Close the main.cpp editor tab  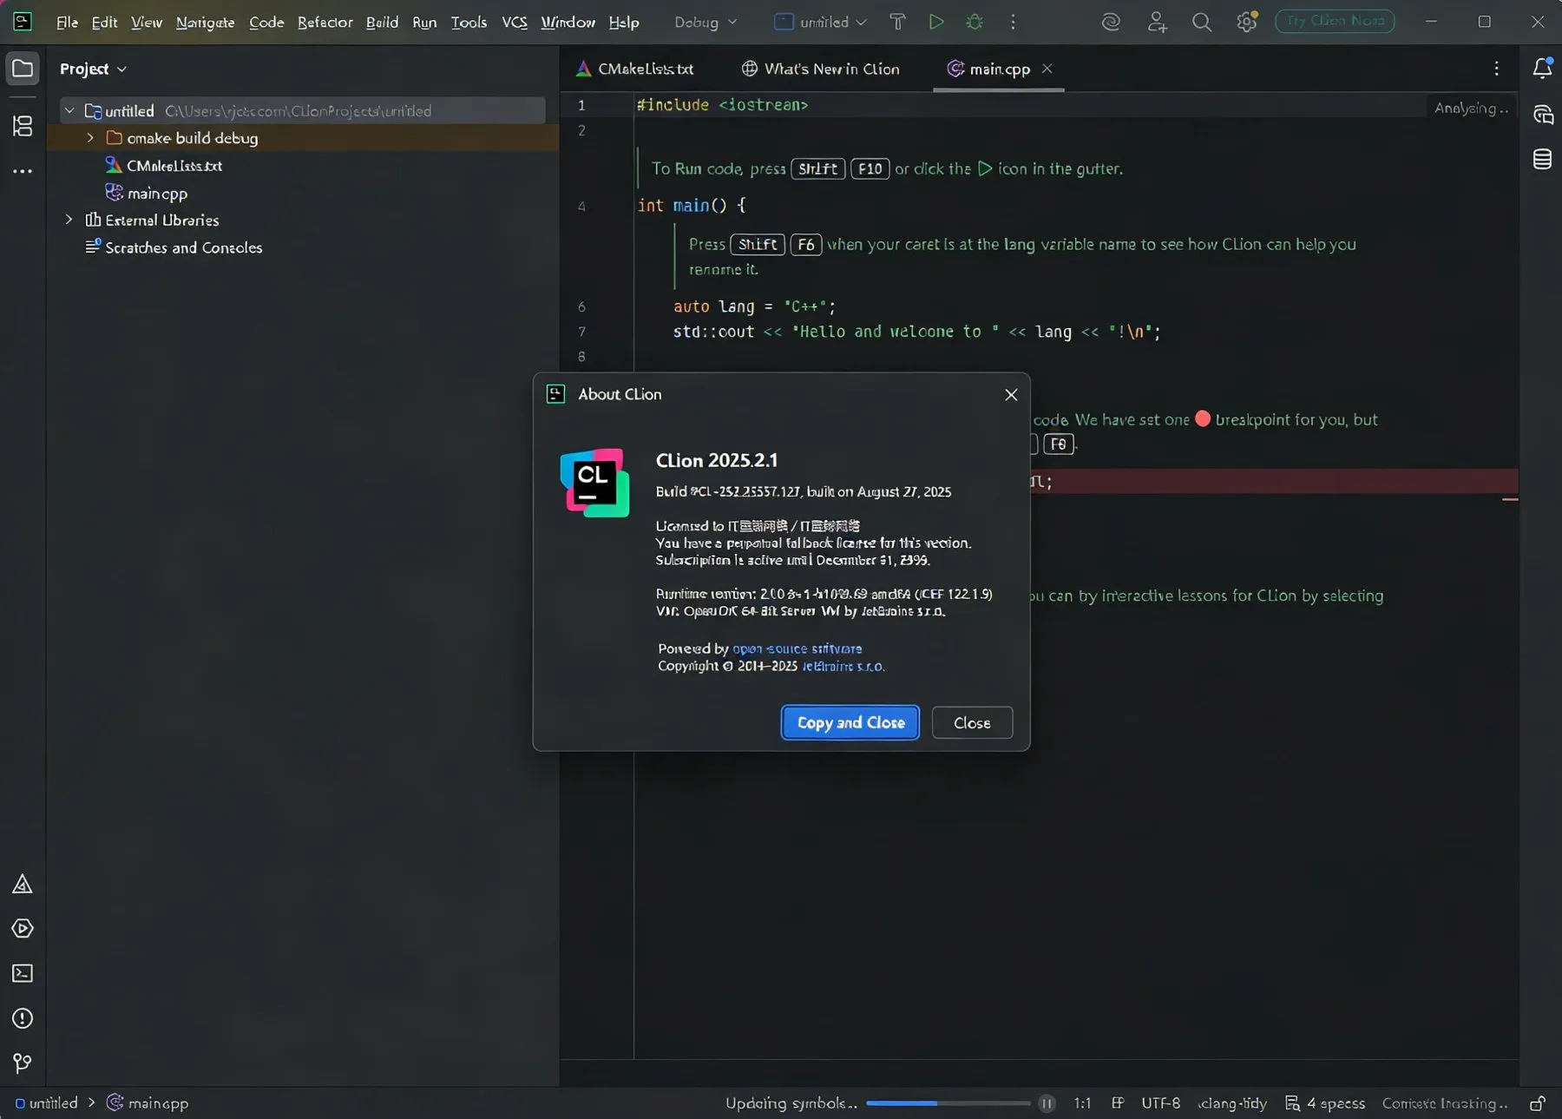click(x=1047, y=69)
